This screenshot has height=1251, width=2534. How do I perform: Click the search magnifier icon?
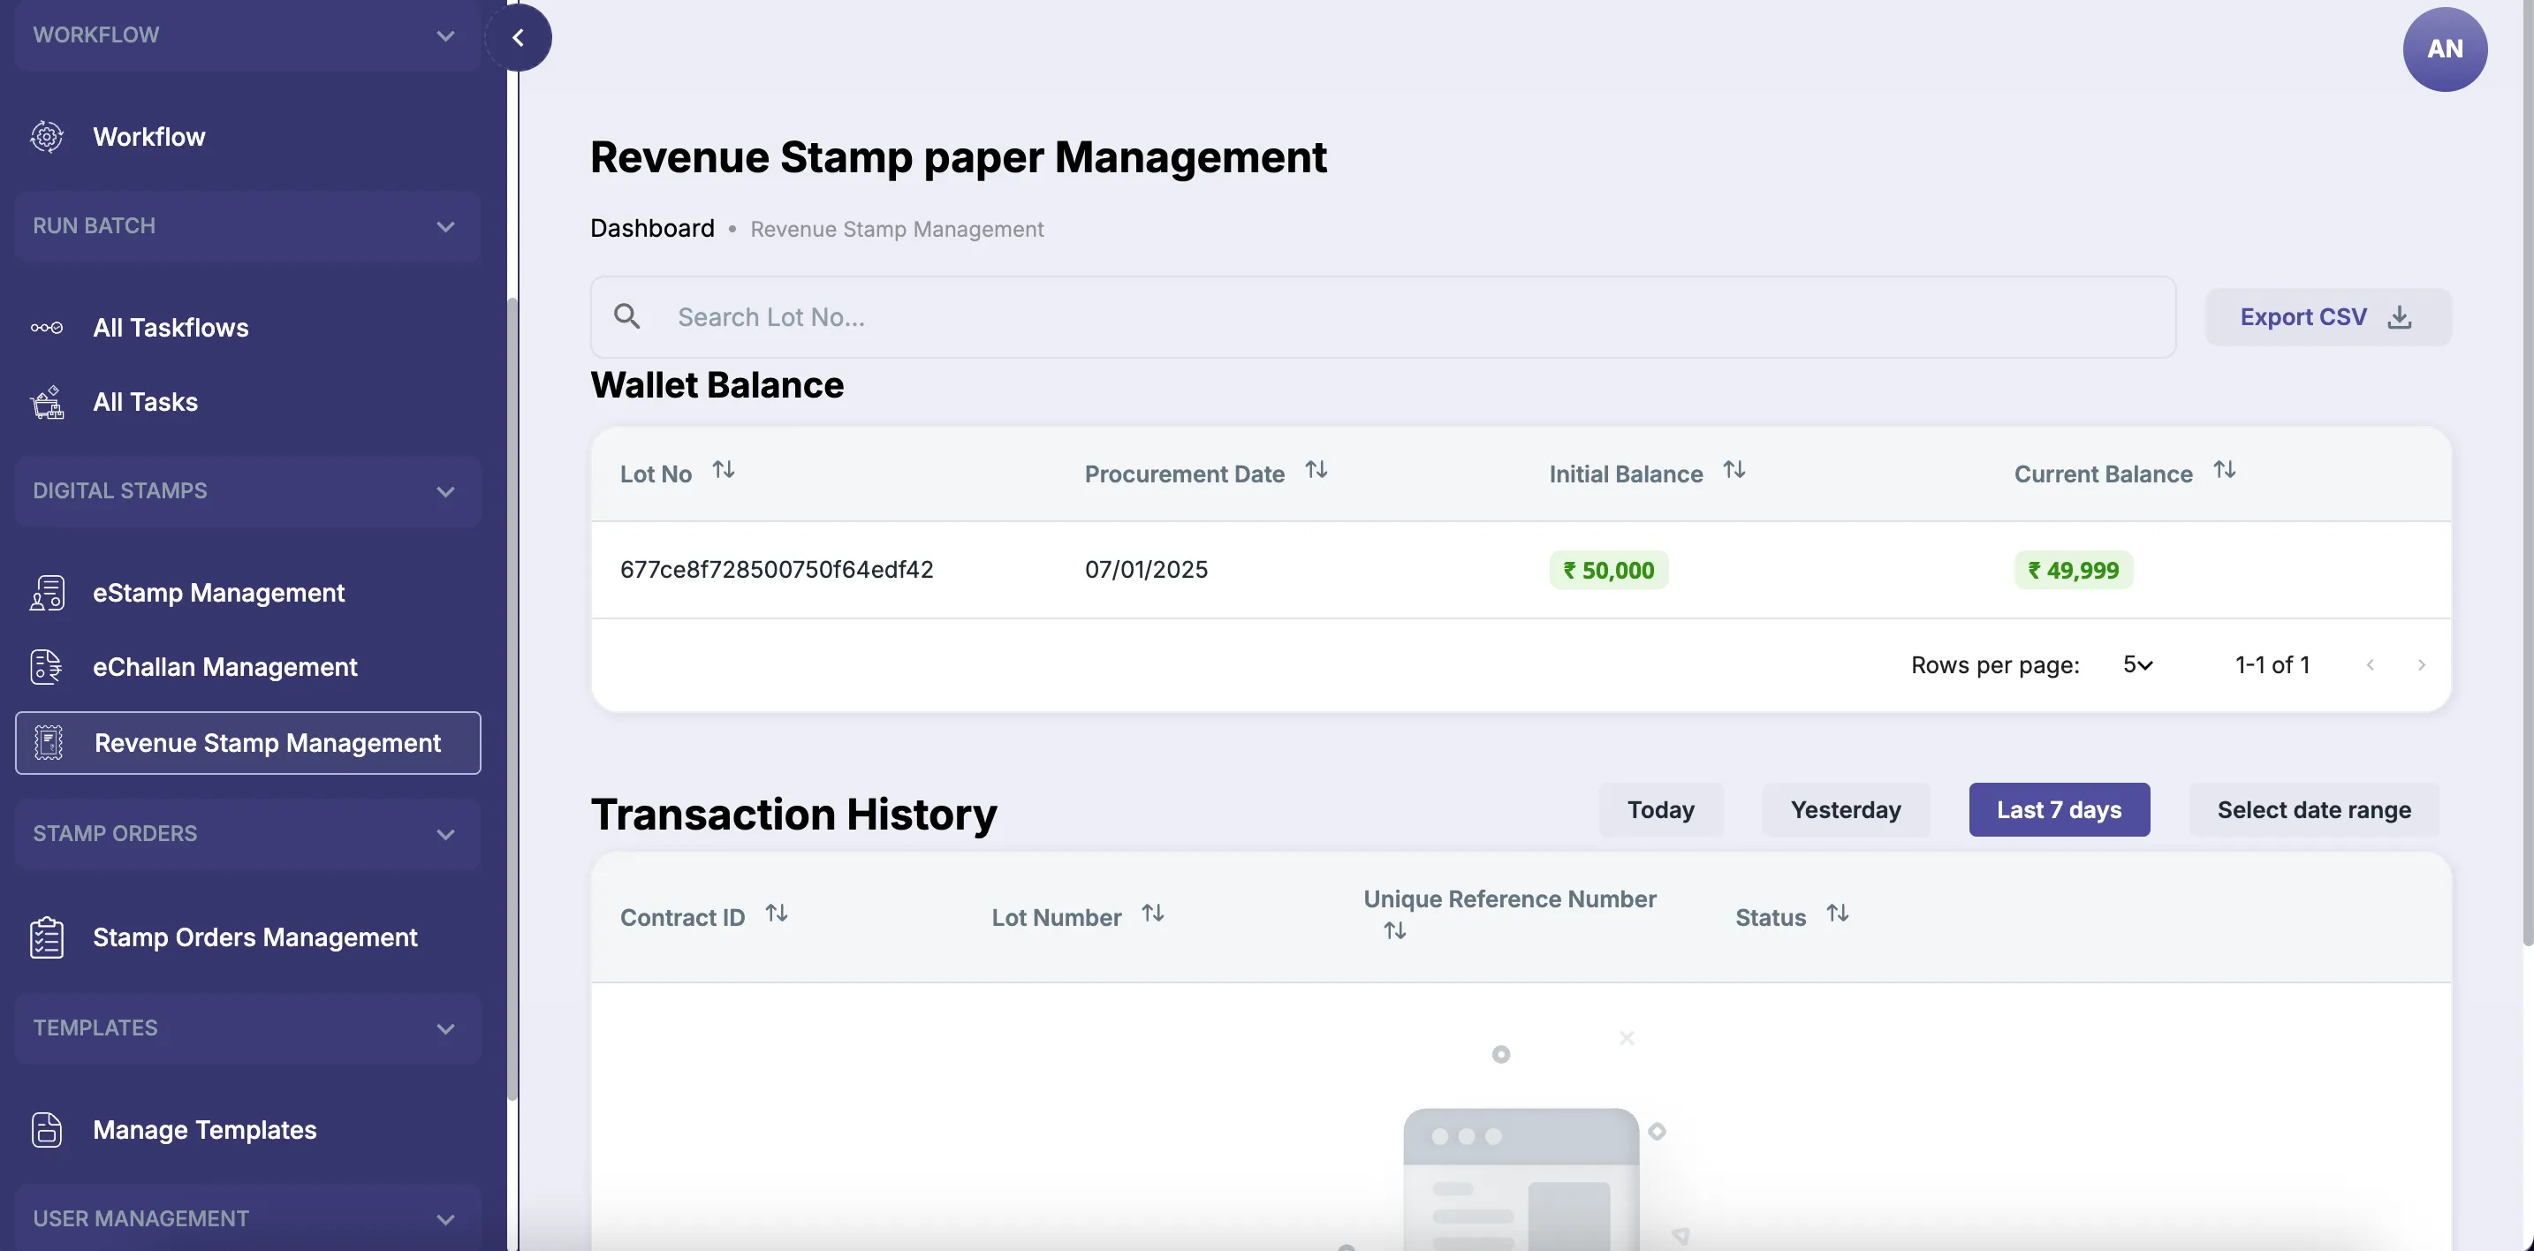[626, 316]
